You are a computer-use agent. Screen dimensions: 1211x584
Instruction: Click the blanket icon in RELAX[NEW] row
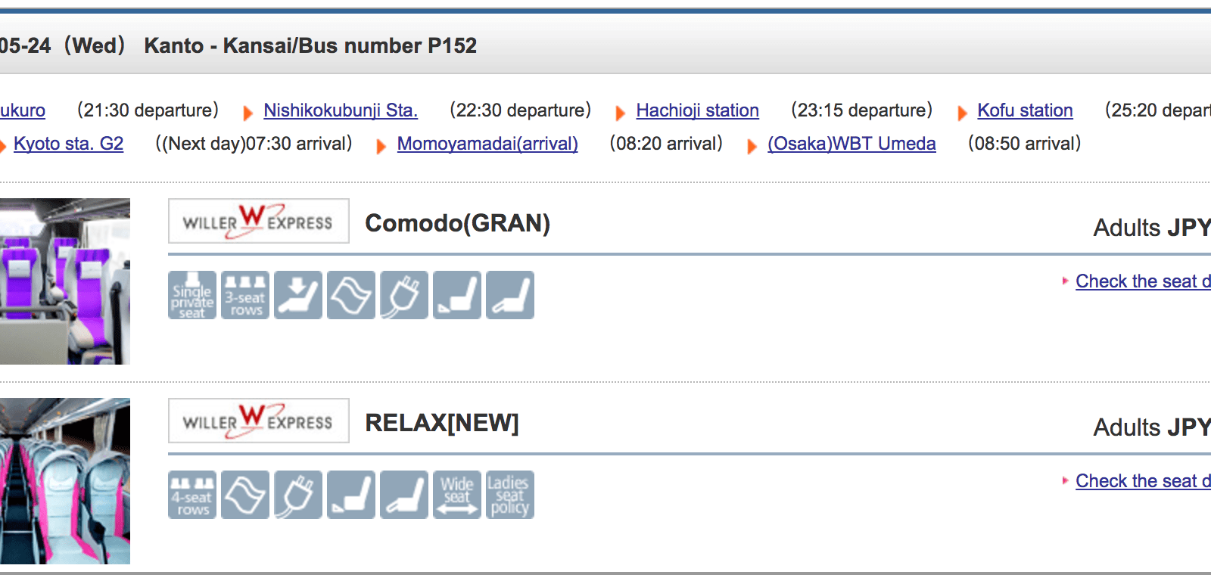pyautogui.click(x=245, y=495)
